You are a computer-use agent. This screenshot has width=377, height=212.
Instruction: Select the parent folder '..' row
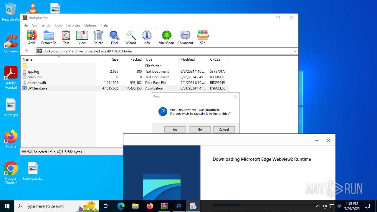[125, 66]
